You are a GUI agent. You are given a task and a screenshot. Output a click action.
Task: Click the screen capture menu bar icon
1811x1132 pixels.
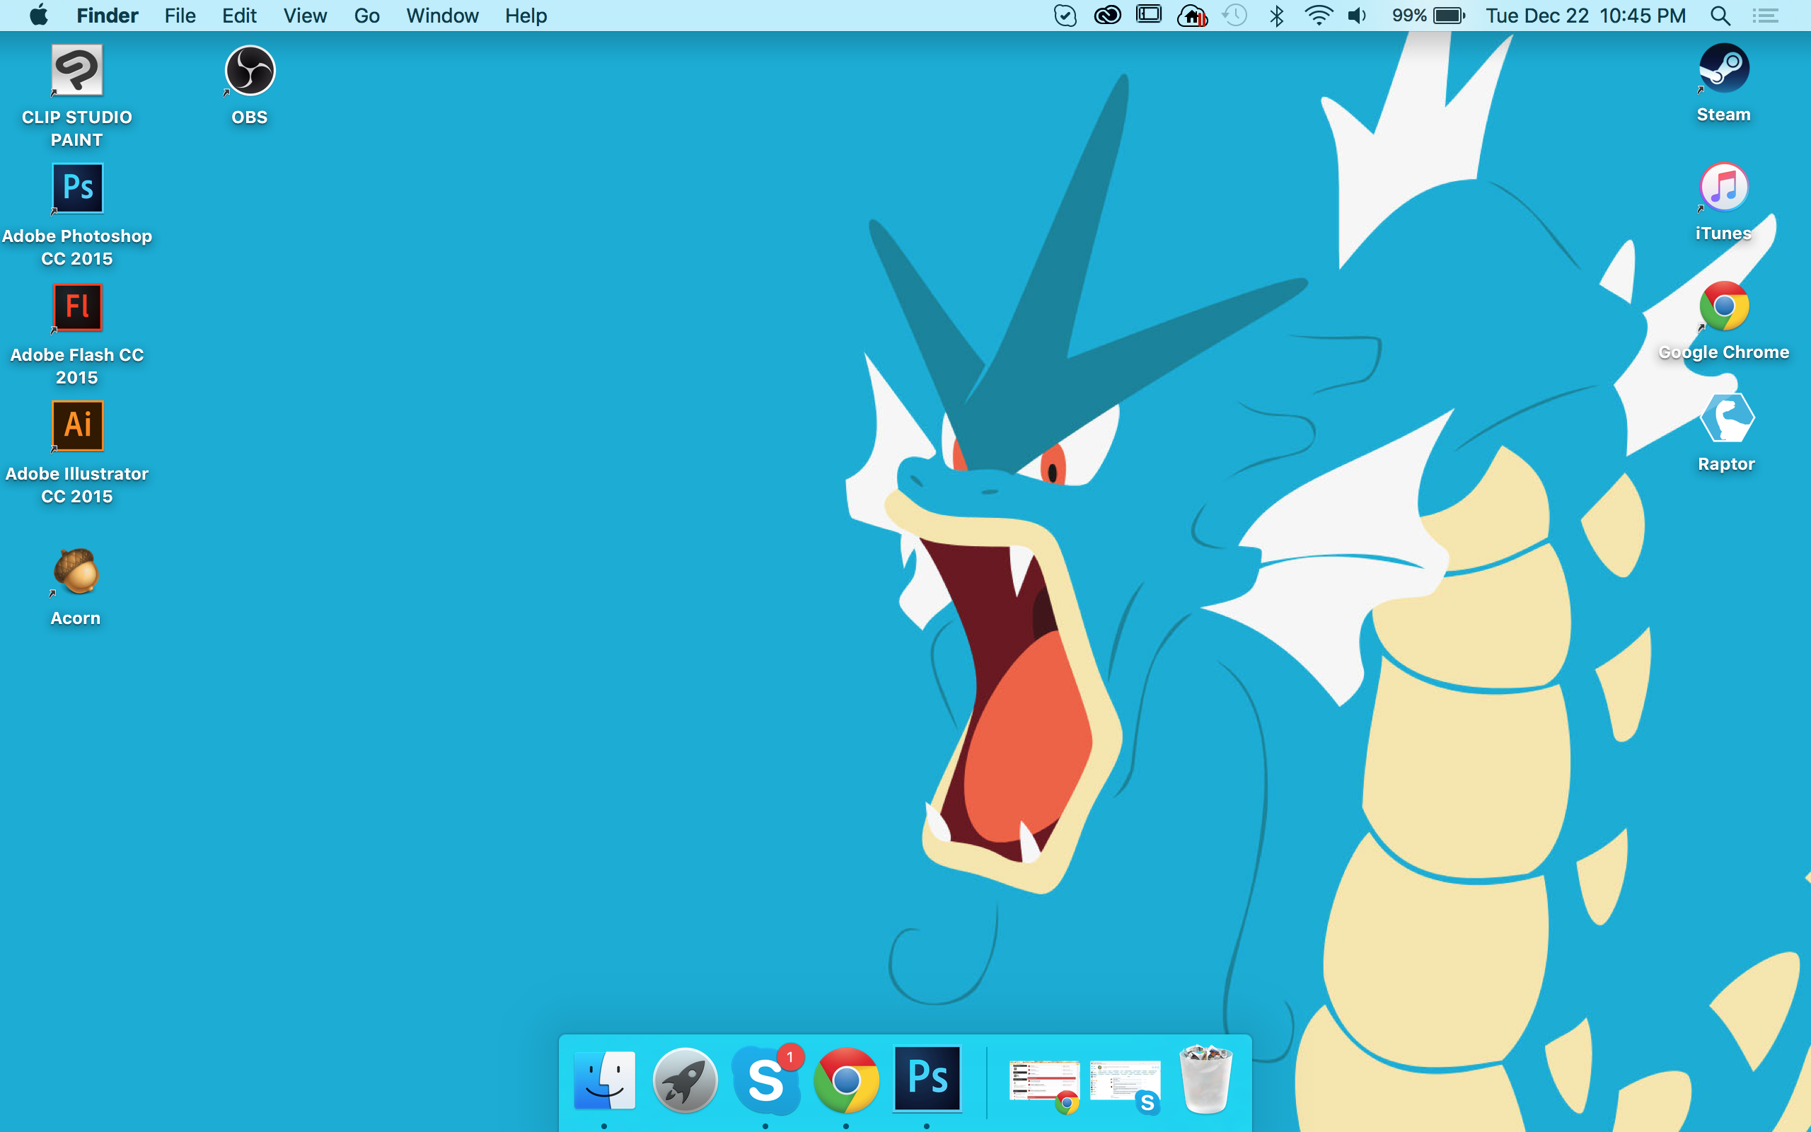(1149, 14)
